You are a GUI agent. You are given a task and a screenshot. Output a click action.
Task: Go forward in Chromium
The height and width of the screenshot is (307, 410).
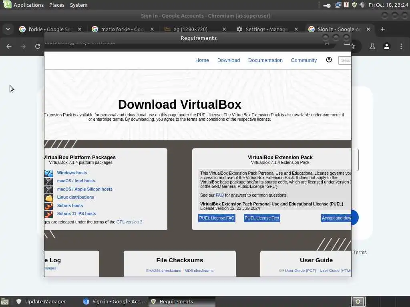point(23,46)
